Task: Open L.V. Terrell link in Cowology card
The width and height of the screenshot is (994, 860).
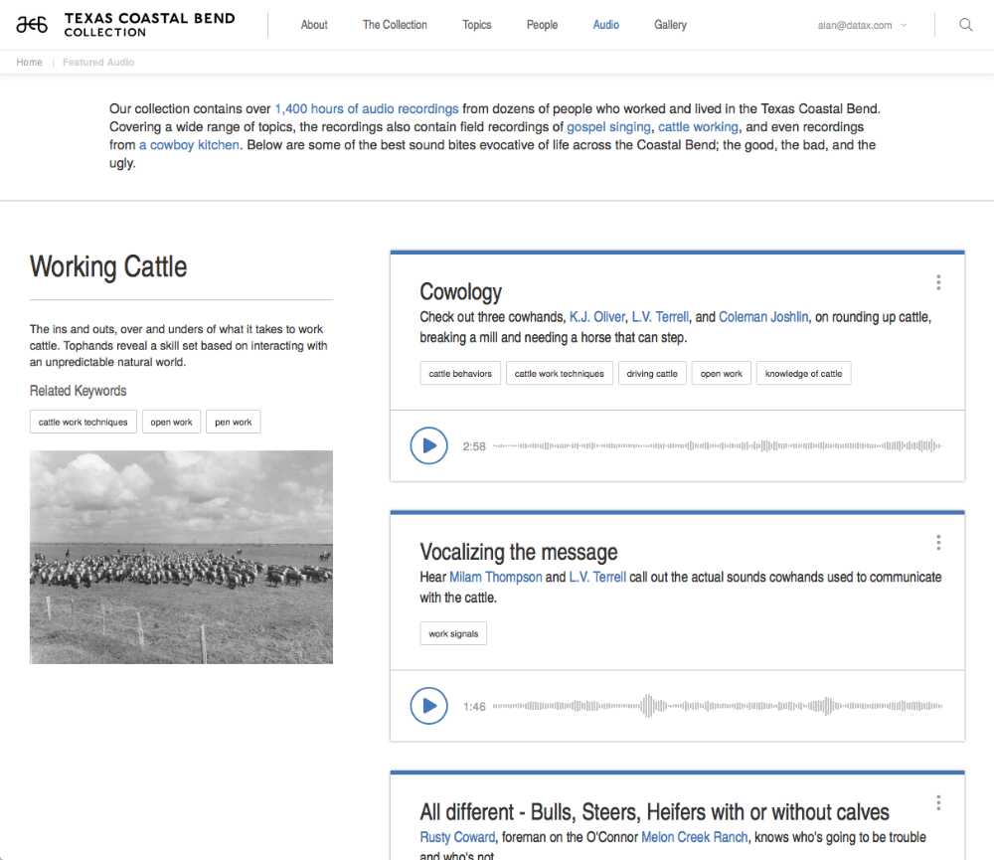Action: (x=660, y=317)
